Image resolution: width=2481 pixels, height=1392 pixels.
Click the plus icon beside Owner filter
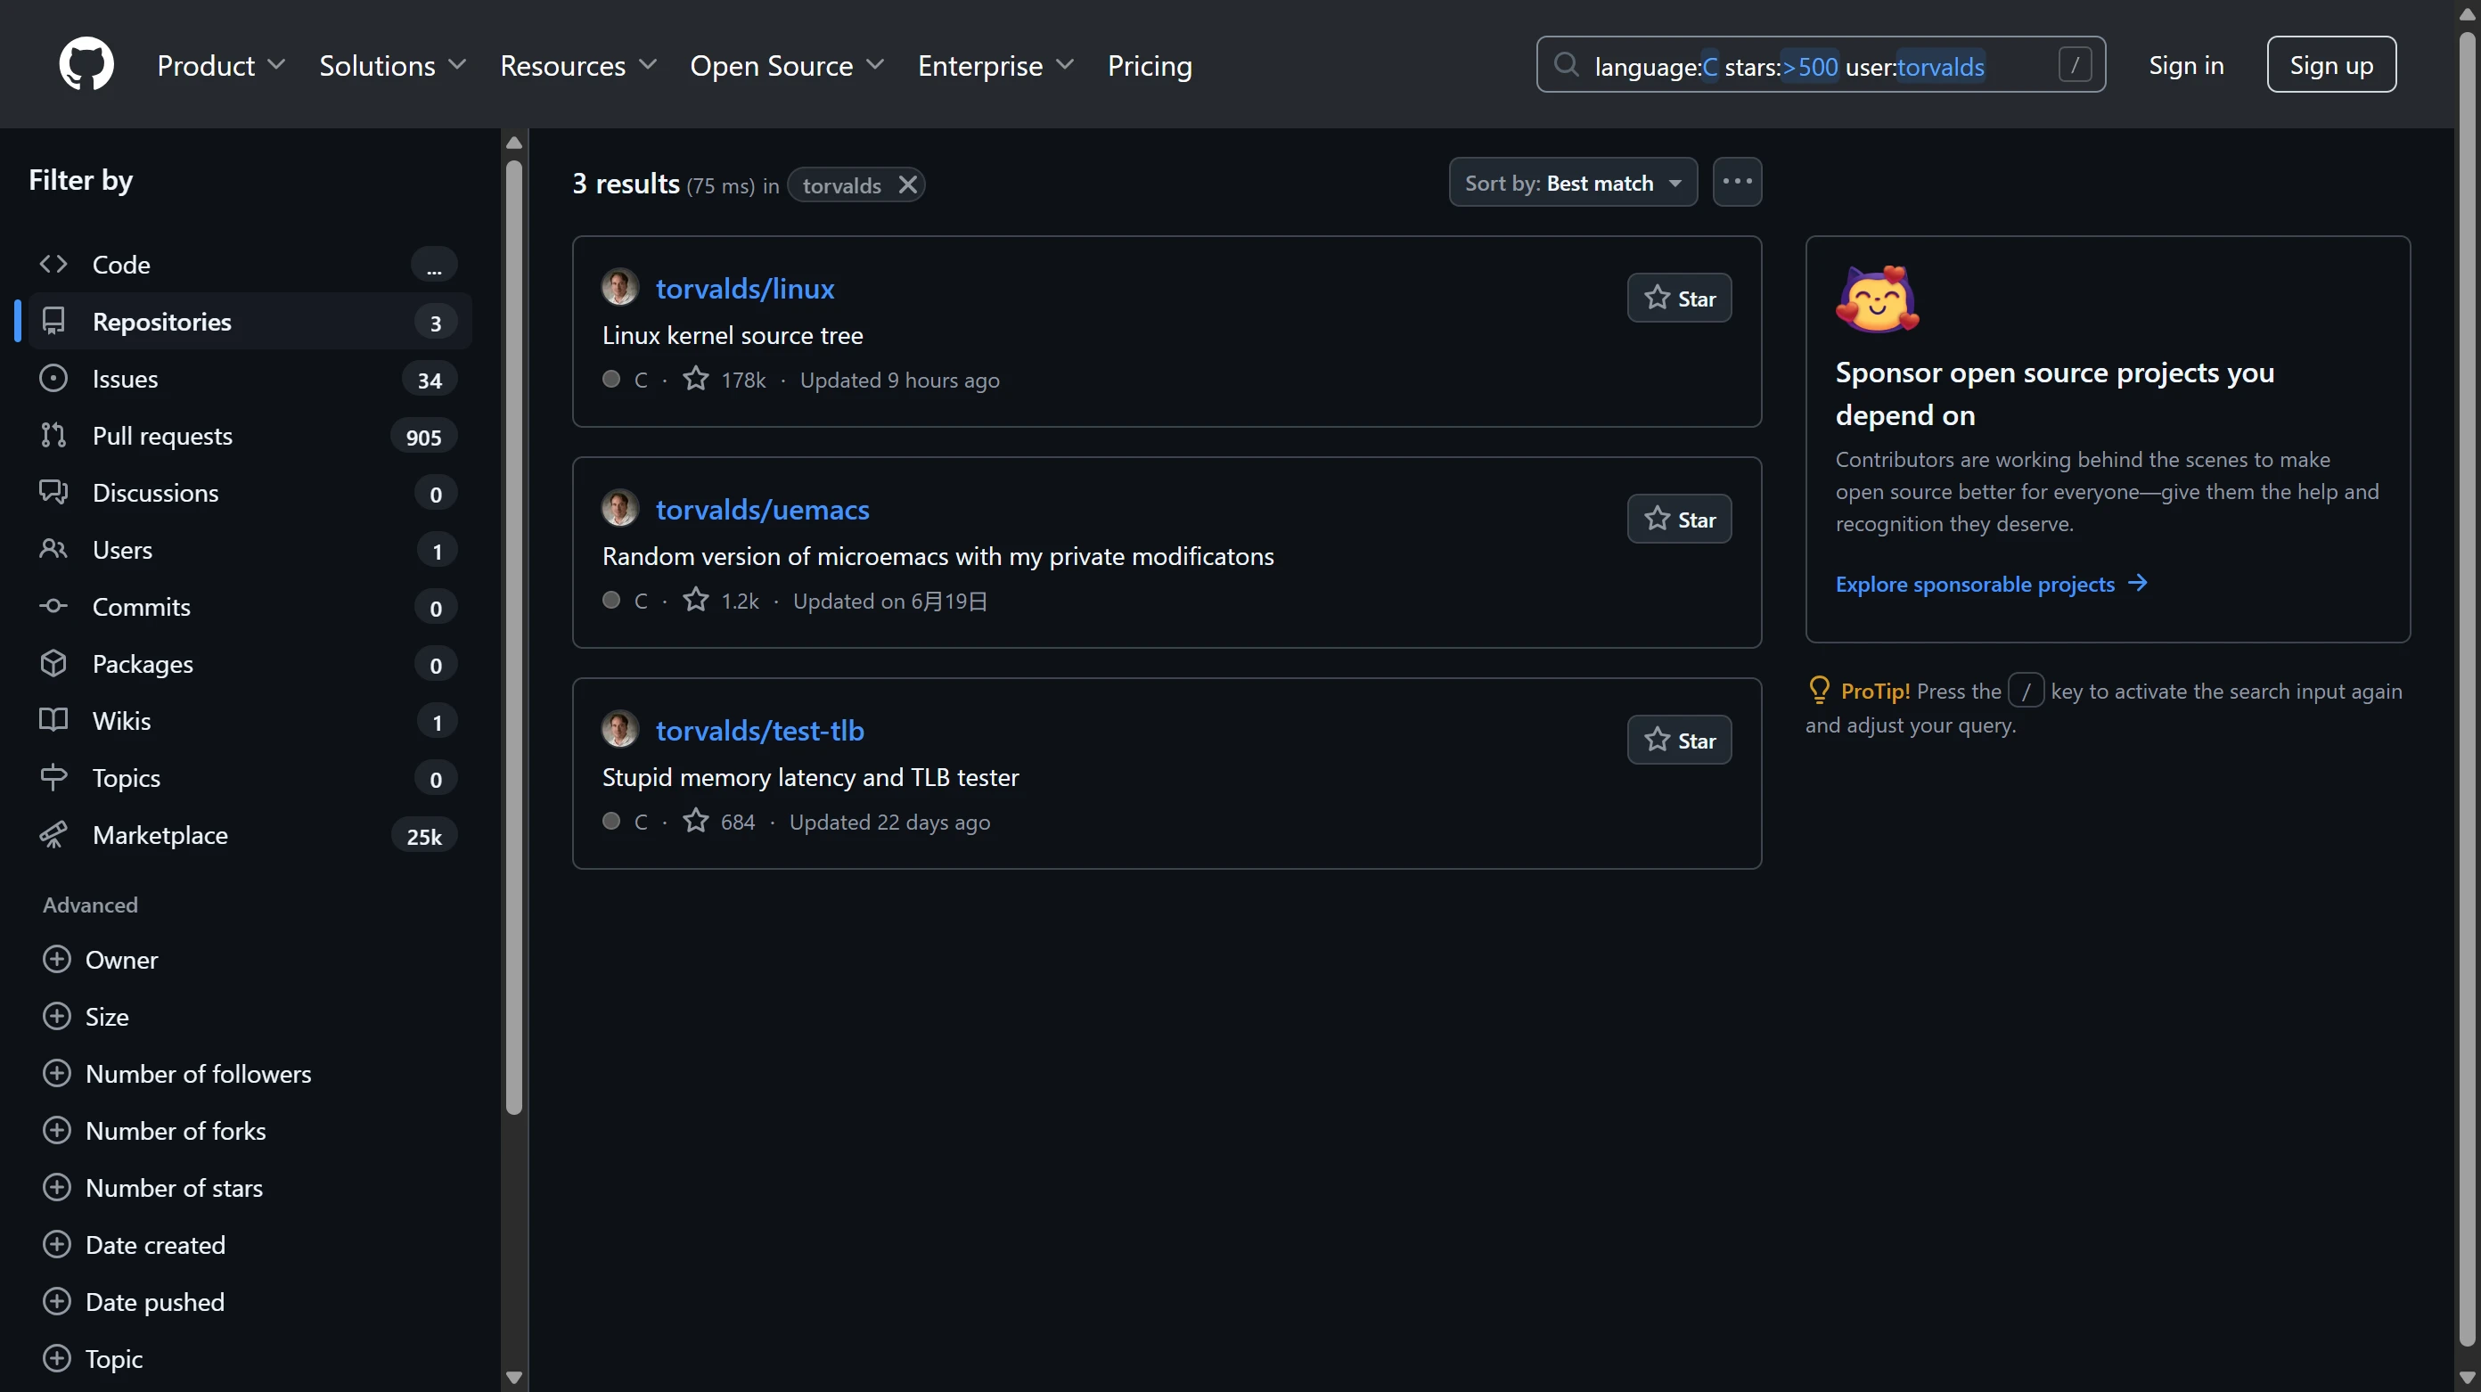(57, 960)
